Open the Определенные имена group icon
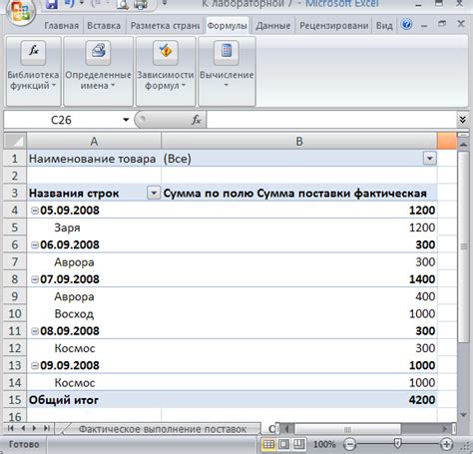This screenshot has height=454, width=473. coord(98,52)
